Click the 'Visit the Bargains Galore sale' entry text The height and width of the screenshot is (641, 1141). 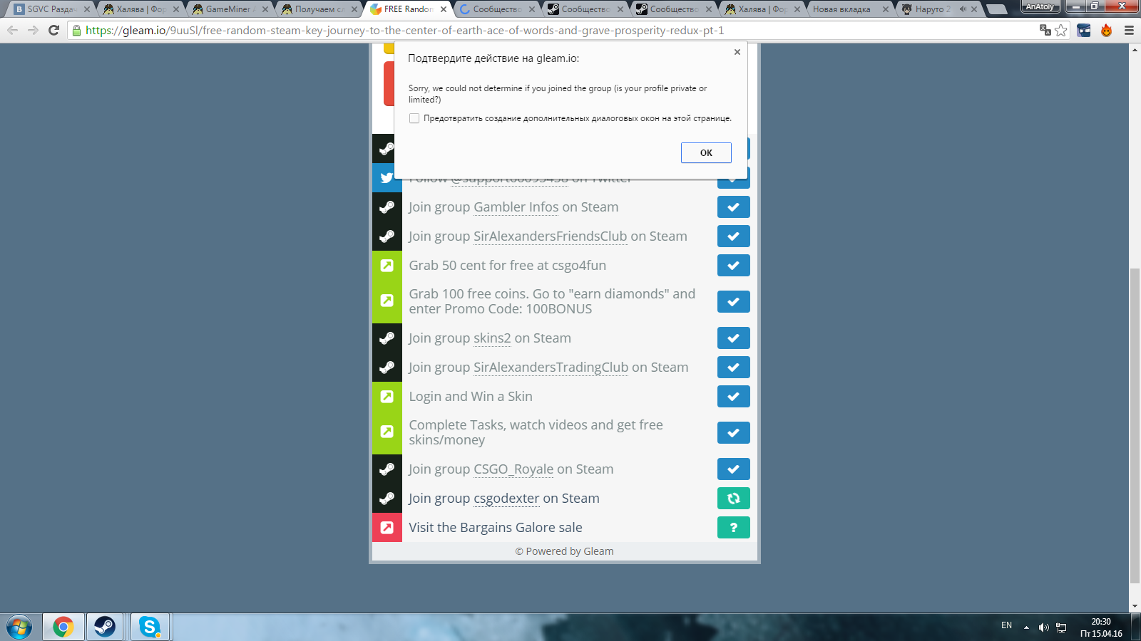pyautogui.click(x=496, y=528)
